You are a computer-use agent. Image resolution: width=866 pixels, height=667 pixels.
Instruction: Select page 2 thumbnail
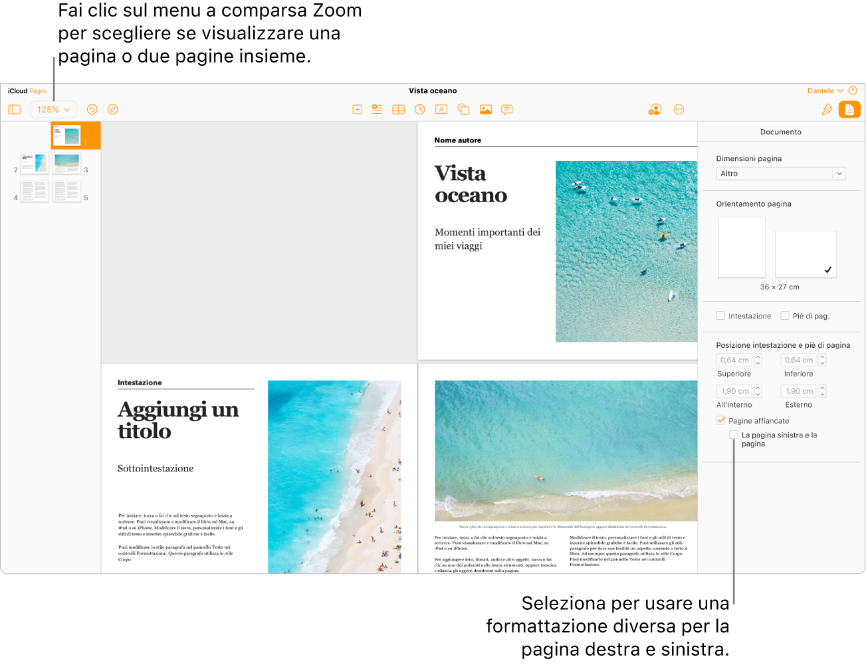[x=35, y=163]
